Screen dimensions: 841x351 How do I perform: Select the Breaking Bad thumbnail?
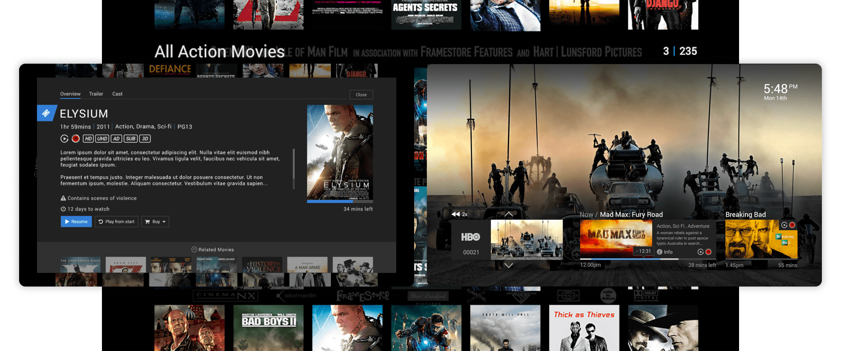point(761,239)
